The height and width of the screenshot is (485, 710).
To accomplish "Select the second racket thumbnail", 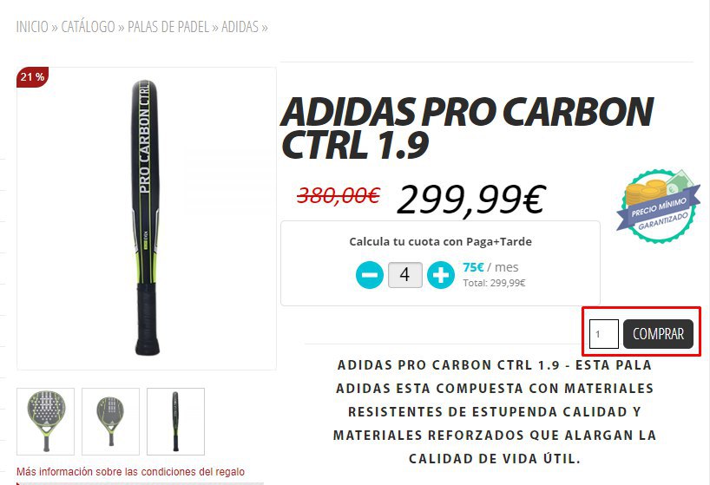I will pos(110,421).
